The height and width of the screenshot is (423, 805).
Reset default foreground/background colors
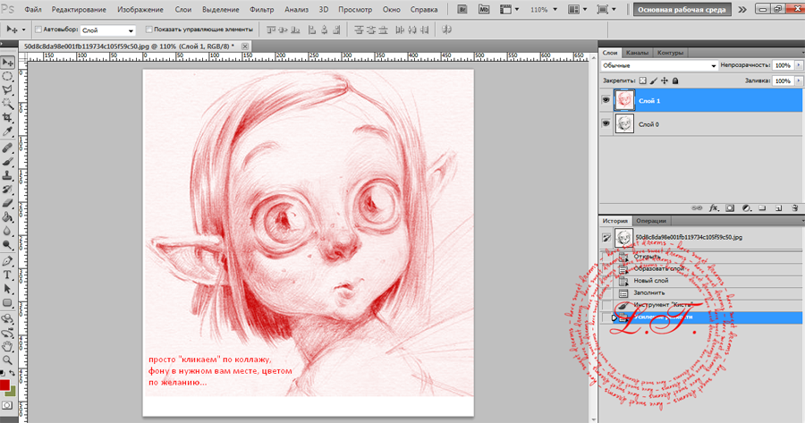pos(3,373)
